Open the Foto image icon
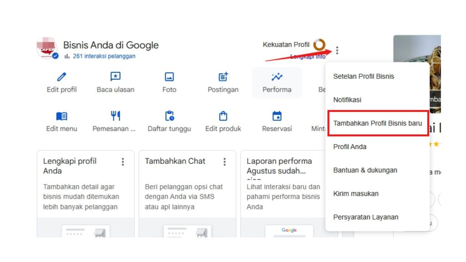The width and height of the screenshot is (466, 262). coord(169,77)
